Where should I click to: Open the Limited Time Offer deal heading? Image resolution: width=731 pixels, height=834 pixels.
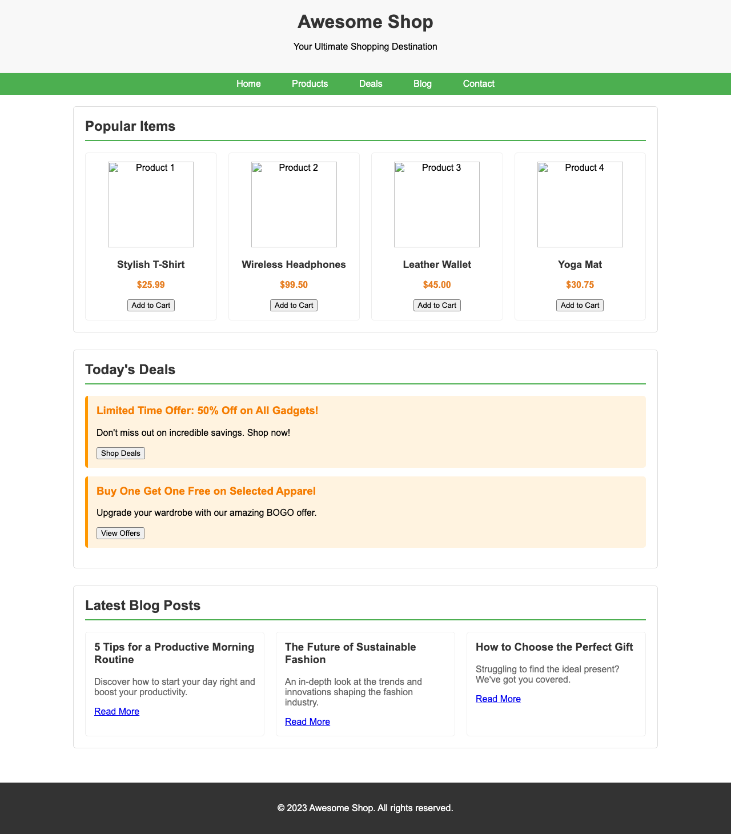click(207, 411)
